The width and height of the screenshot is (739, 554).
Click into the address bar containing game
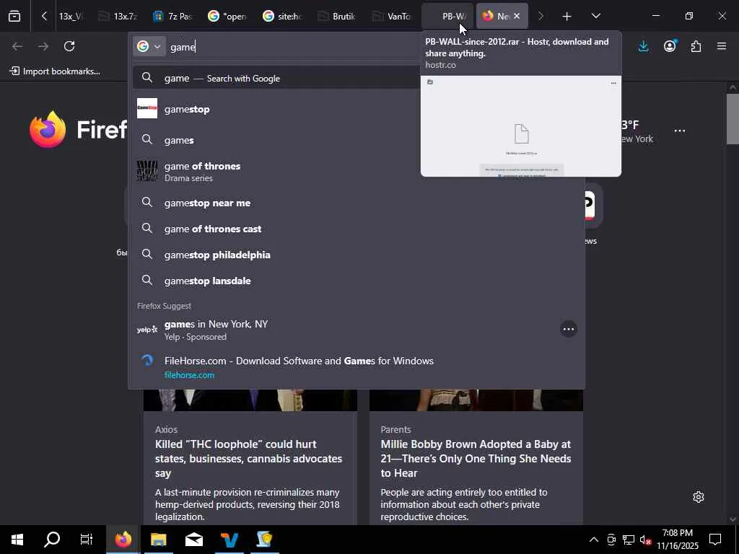coord(292,47)
